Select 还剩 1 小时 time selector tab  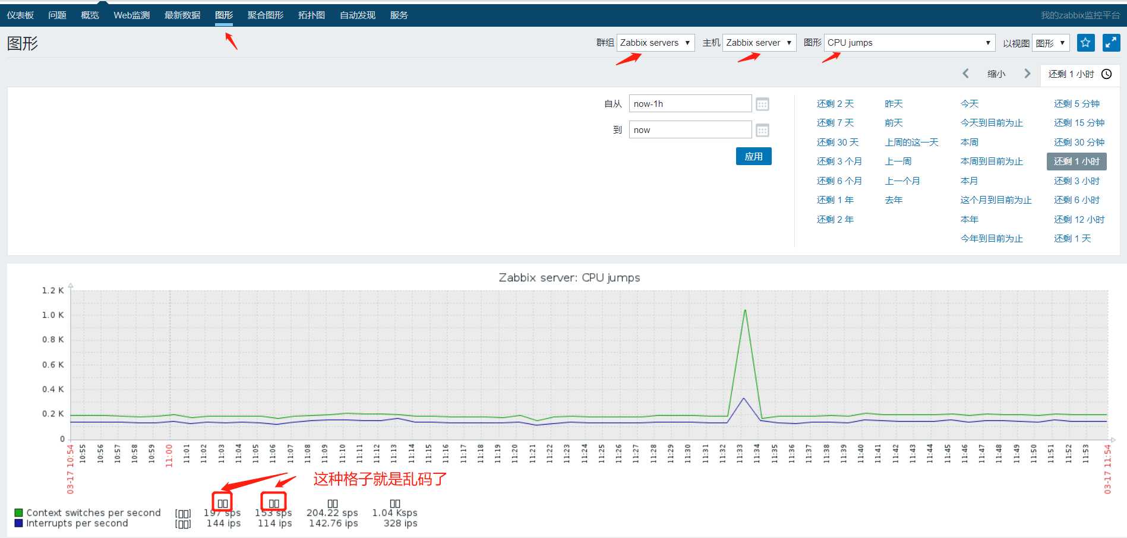(1079, 74)
